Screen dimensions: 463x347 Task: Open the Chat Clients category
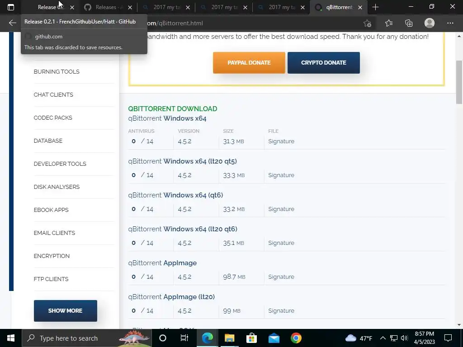coord(53,95)
